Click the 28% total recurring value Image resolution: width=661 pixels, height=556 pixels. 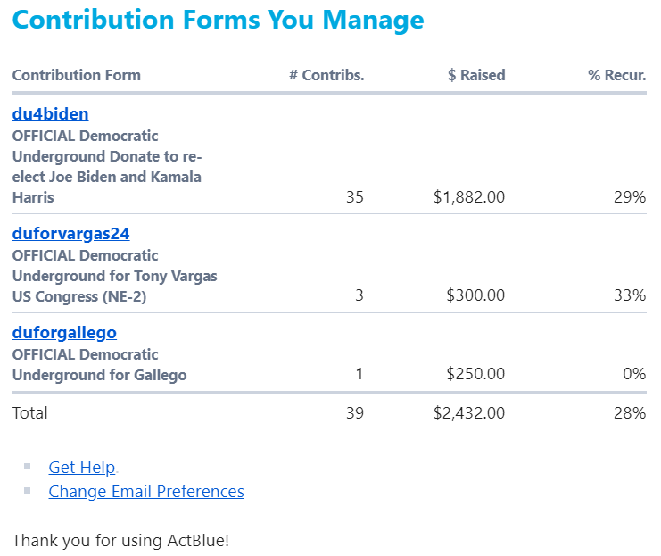point(629,413)
